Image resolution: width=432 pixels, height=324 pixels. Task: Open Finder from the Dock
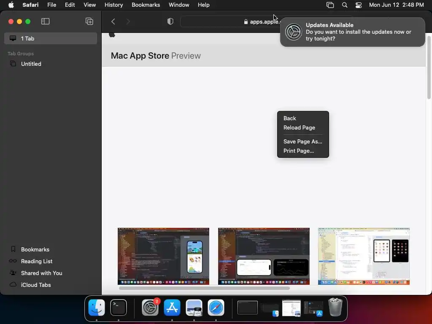tap(97, 308)
